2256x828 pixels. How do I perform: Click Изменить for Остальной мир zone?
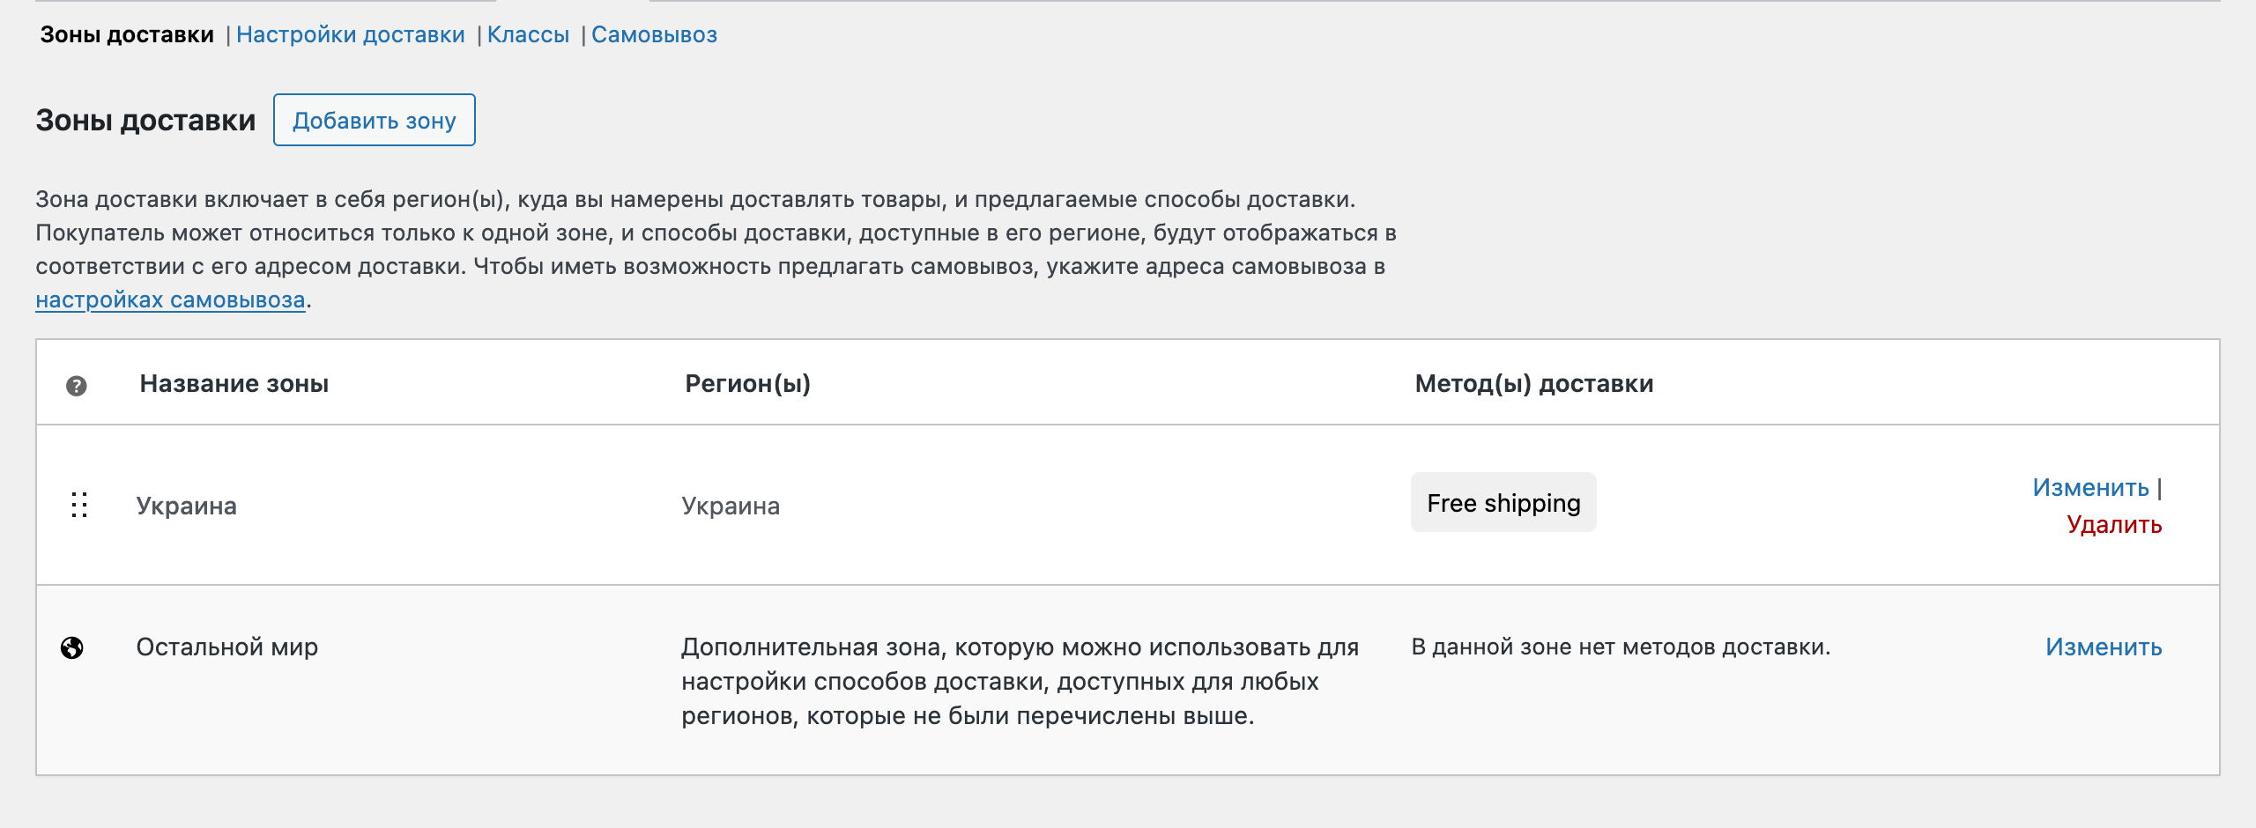tap(2104, 647)
